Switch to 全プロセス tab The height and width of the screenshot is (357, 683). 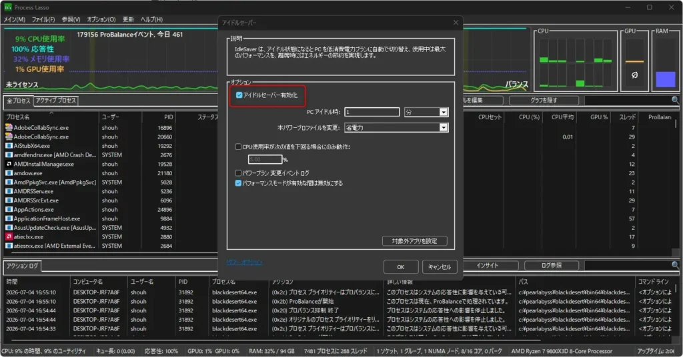click(18, 101)
